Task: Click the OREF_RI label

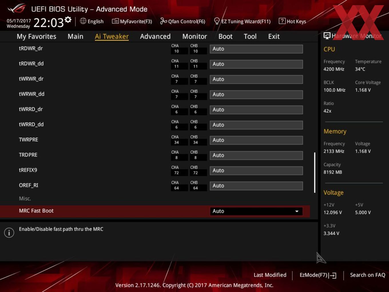Action: click(28, 185)
